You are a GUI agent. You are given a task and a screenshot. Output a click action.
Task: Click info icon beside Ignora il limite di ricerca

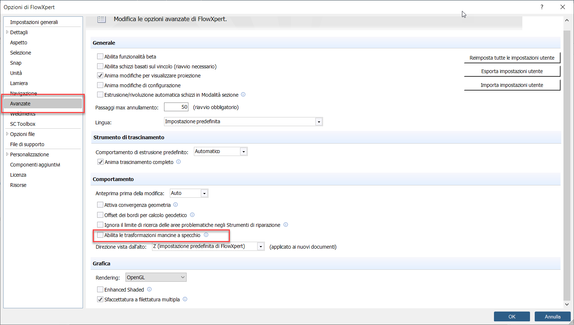[x=286, y=225]
